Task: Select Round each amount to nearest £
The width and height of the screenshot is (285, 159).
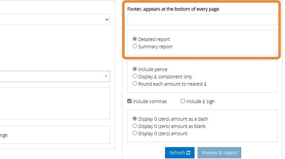Action: click(x=135, y=84)
